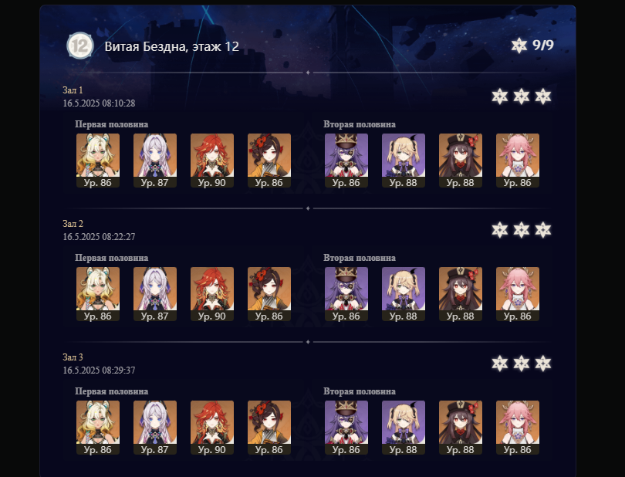The height and width of the screenshot is (477, 625).
Task: Select Зал 1 pink-haired character, level 86
Action: 518,161
